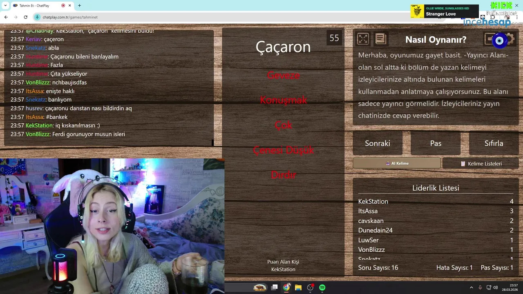Click Puan Alan Kişi KekStation label
The height and width of the screenshot is (294, 523).
coord(283,265)
